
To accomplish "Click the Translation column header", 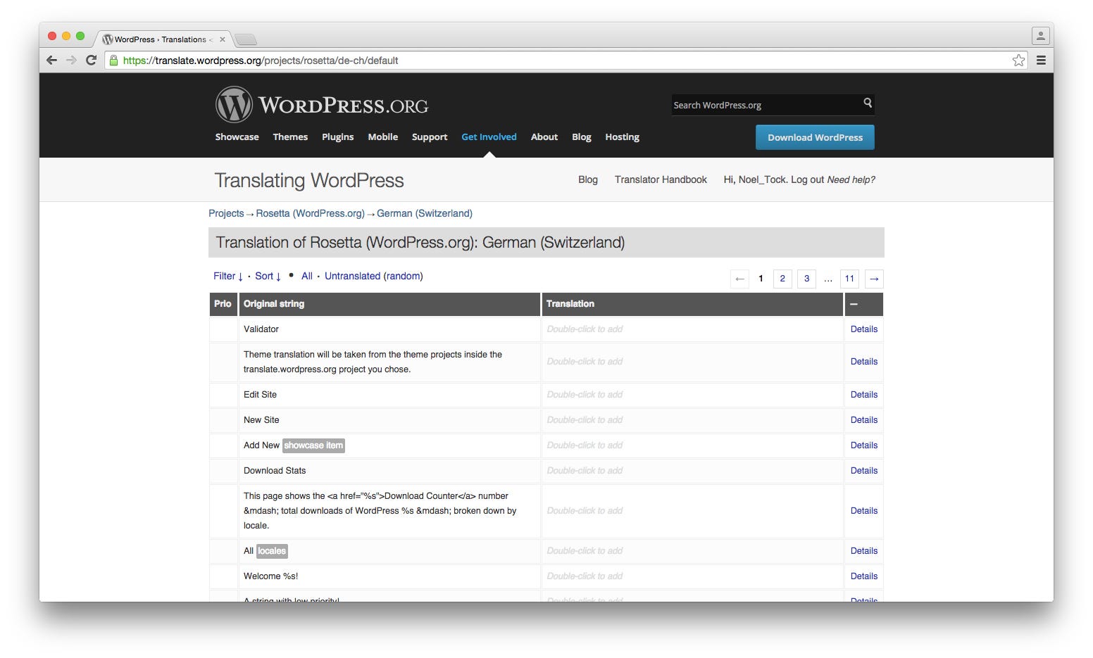I will tap(692, 304).
